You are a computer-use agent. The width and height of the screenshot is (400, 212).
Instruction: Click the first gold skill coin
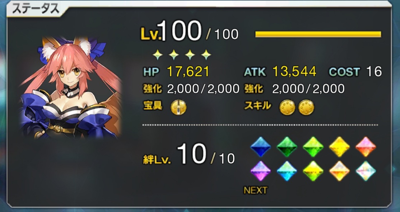(287, 107)
